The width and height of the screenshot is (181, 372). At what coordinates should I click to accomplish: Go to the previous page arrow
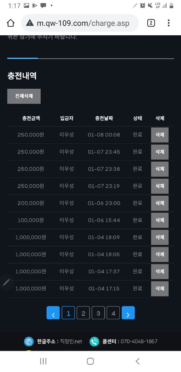coord(53,313)
